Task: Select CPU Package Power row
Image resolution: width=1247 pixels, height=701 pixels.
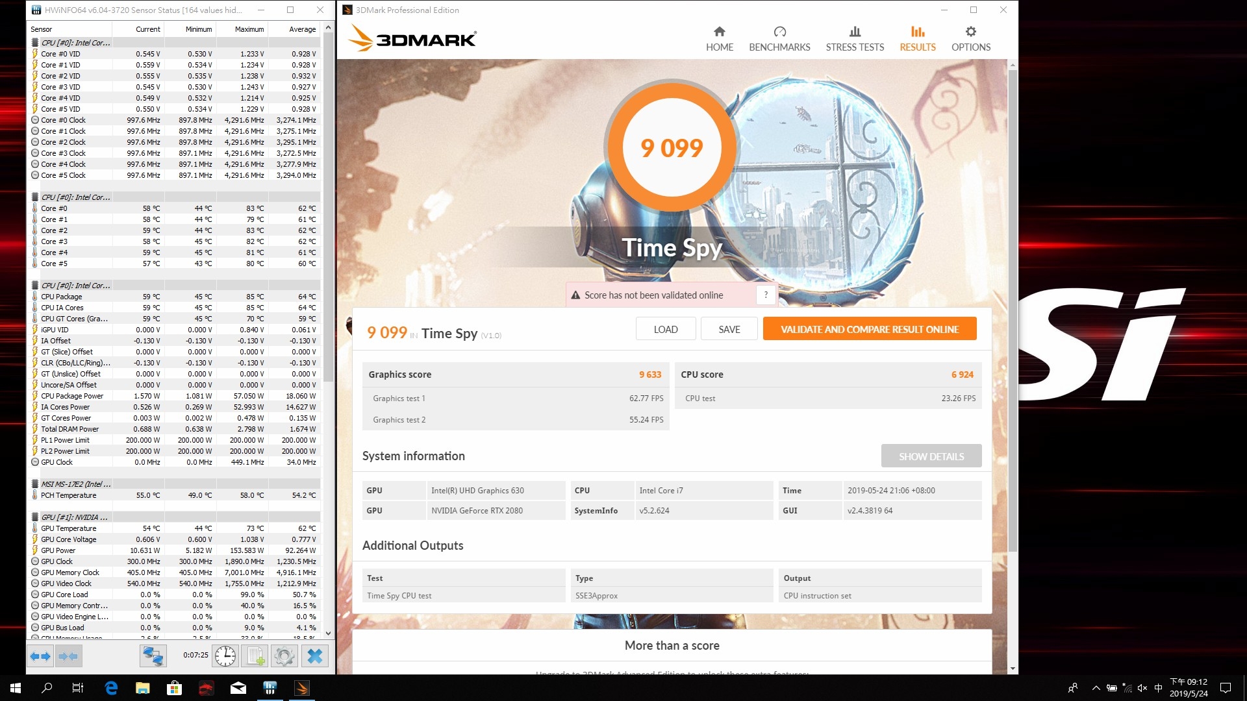Action: 174,396
